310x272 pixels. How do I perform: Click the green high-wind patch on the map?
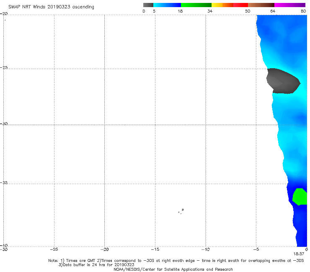[x=300, y=197]
